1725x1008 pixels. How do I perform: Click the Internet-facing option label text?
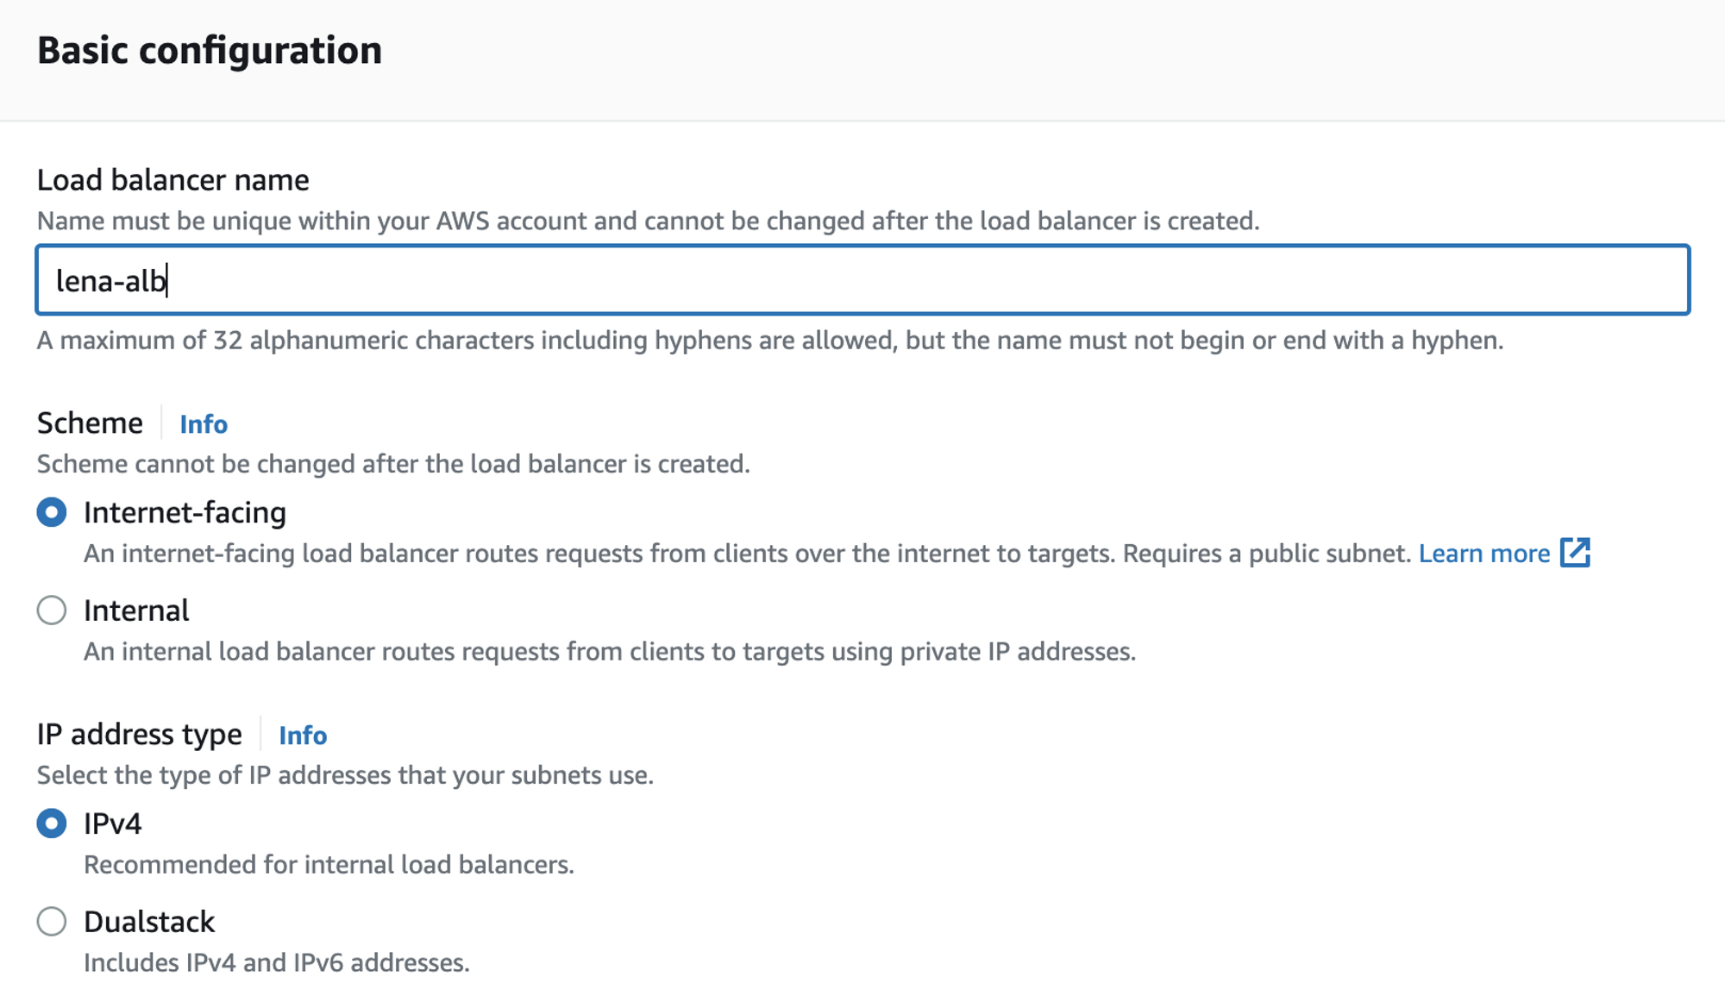click(x=185, y=512)
